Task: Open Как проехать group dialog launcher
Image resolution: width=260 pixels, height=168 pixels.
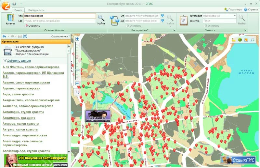Action: click(174, 30)
